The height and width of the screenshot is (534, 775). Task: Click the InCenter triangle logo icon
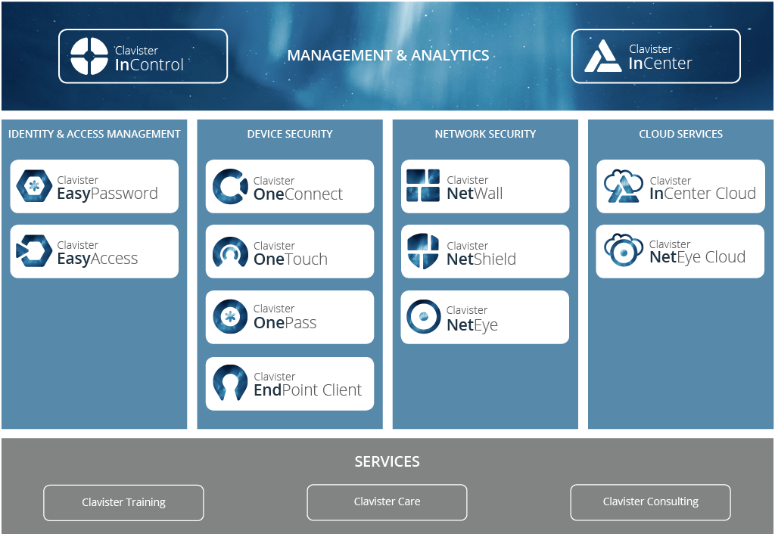(602, 56)
